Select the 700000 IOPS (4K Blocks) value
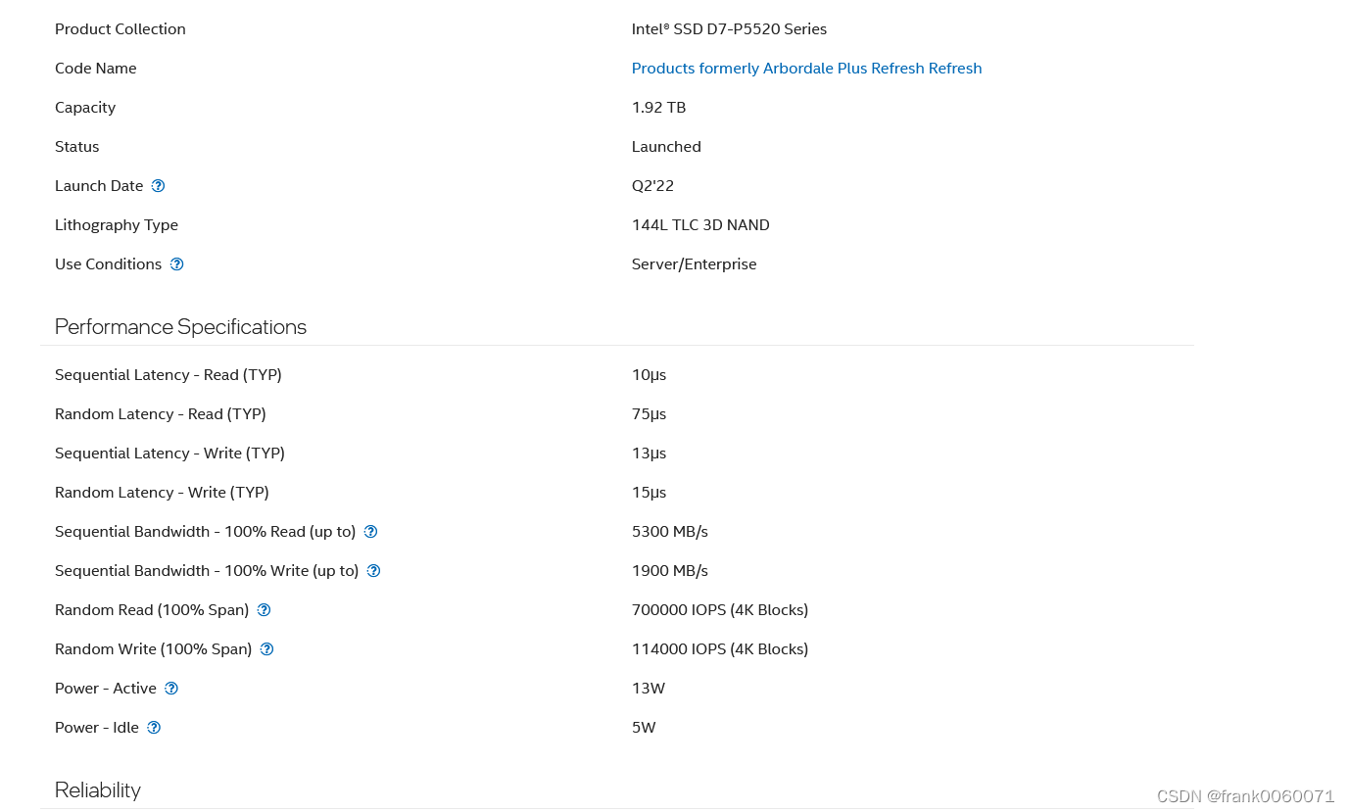This screenshot has width=1349, height=812. (x=720, y=610)
